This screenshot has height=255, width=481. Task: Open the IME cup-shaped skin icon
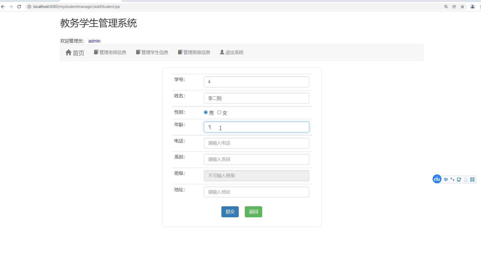click(459, 180)
